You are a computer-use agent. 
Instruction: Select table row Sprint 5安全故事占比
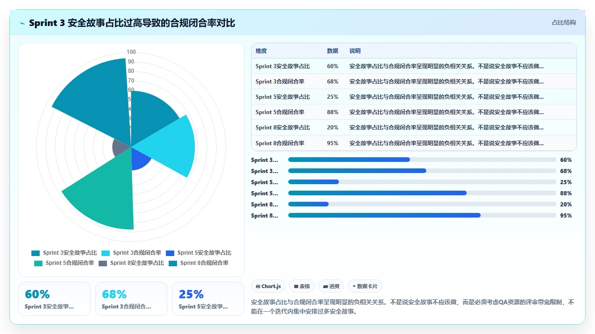[x=414, y=97]
